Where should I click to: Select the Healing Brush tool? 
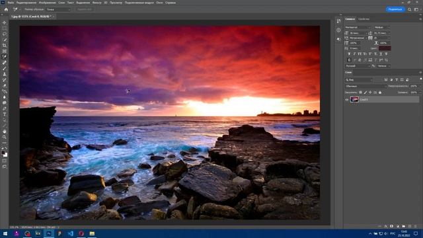coord(5,63)
